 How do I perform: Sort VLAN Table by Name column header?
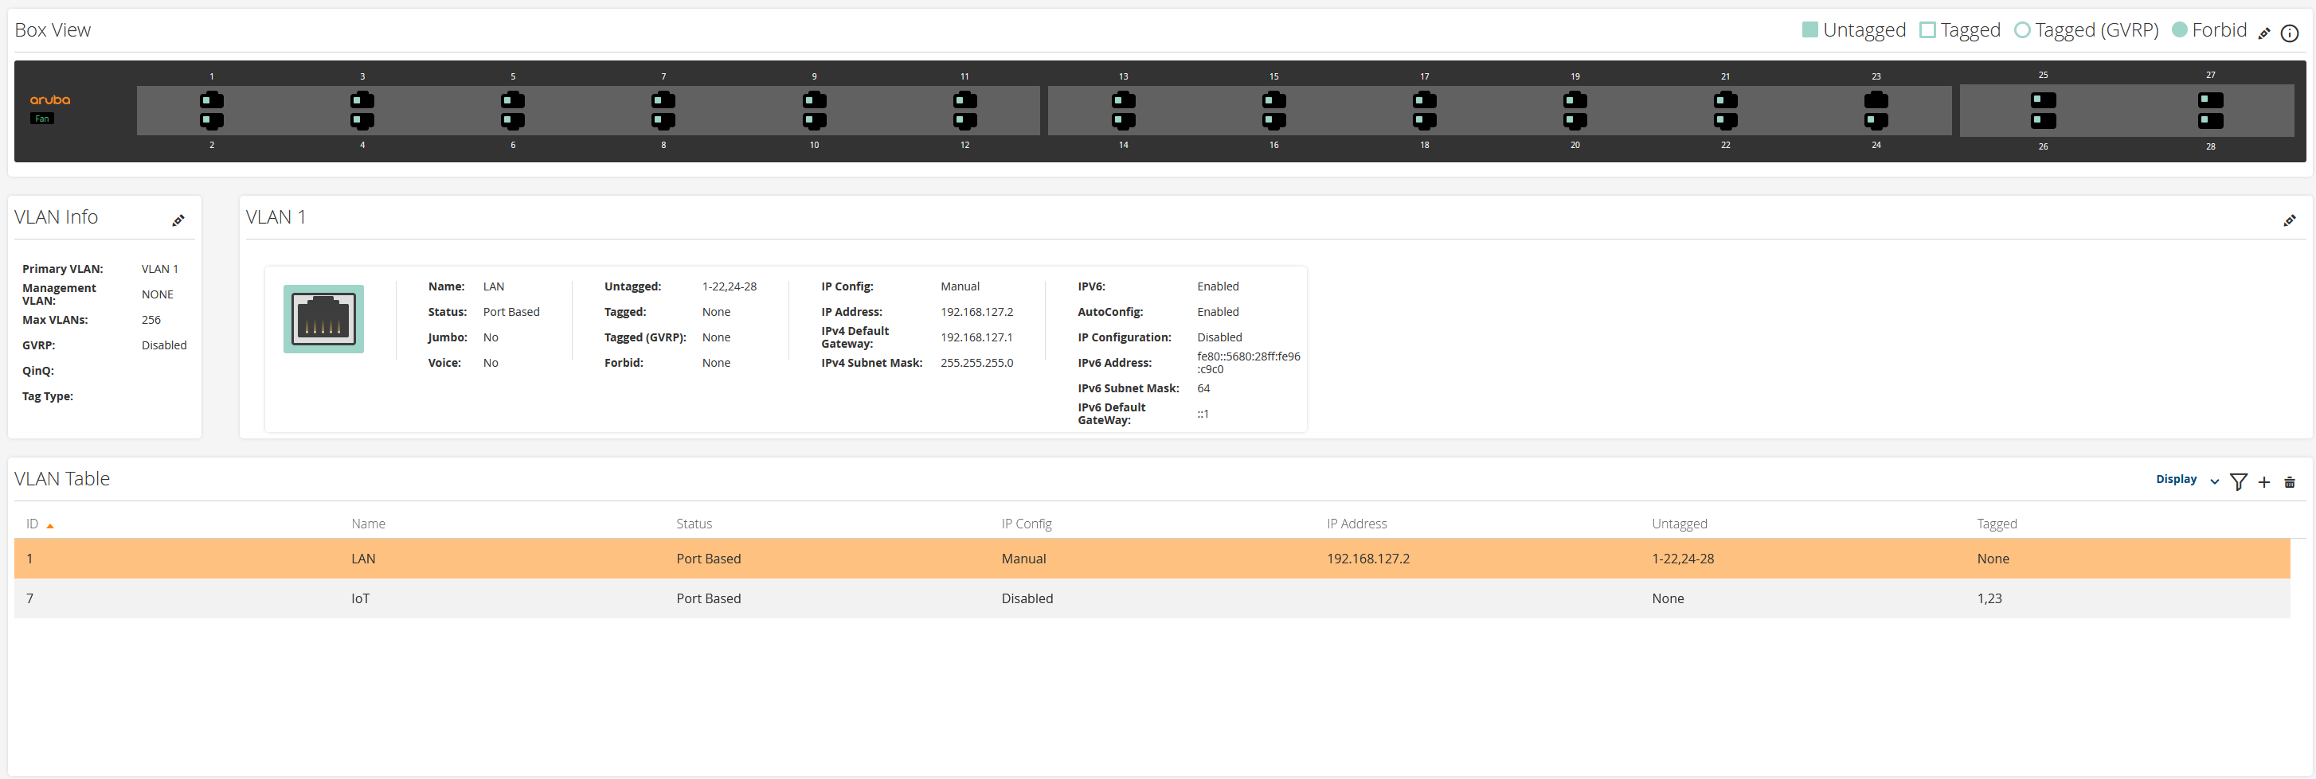368,524
